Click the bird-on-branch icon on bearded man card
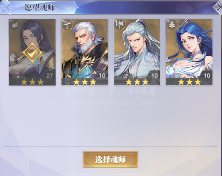The image size is (222, 176). [x=67, y=25]
